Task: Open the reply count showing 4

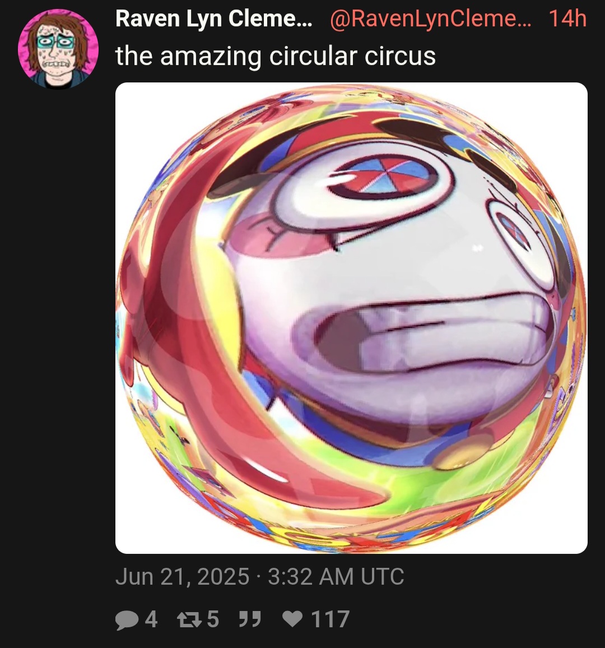Action: tap(151, 619)
